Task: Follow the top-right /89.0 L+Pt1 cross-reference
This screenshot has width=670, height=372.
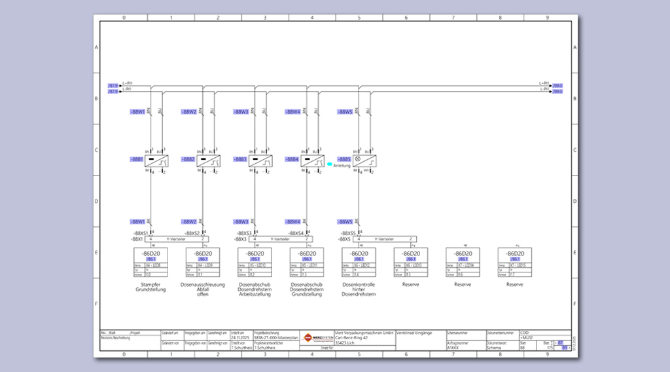Action: click(557, 85)
